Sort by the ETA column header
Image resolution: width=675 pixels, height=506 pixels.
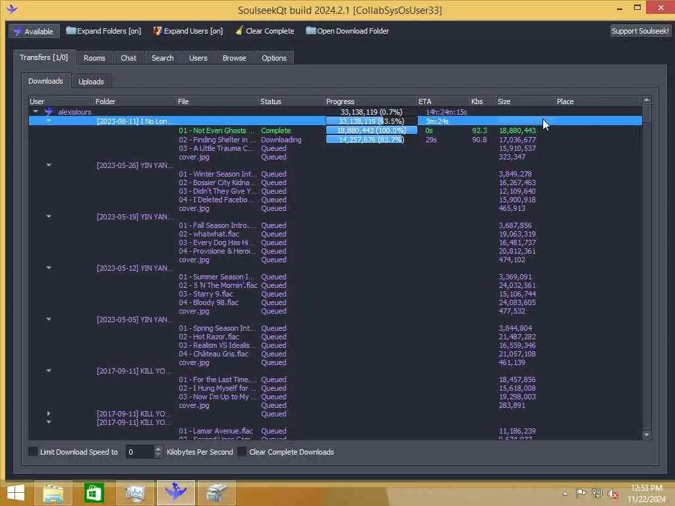(x=443, y=101)
